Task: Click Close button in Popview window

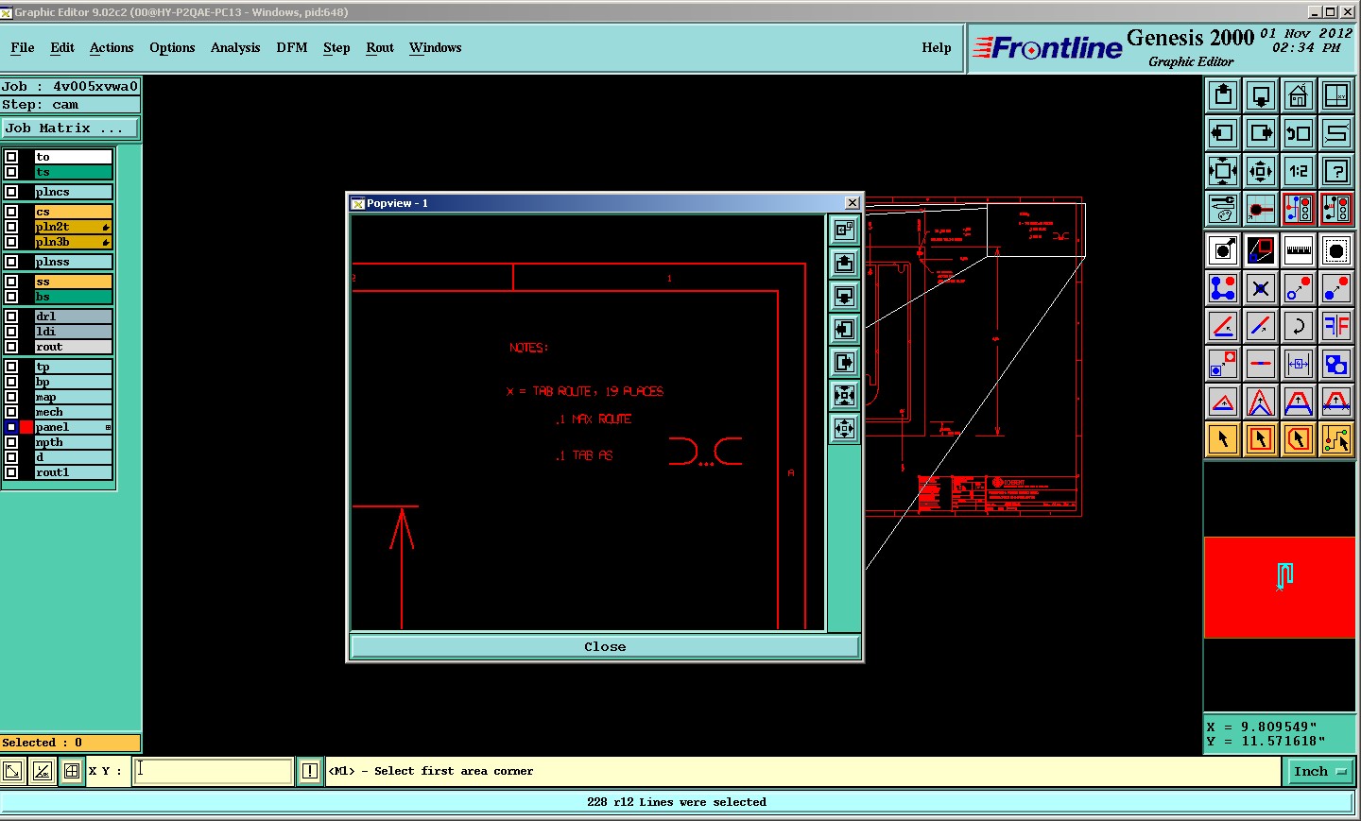Action: point(605,646)
